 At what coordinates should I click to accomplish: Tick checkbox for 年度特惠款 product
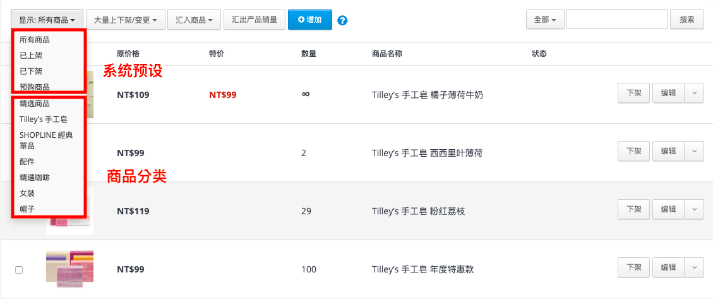(19, 270)
